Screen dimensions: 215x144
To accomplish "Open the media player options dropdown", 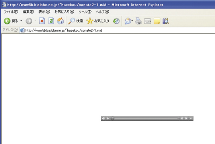I will [191, 118].
